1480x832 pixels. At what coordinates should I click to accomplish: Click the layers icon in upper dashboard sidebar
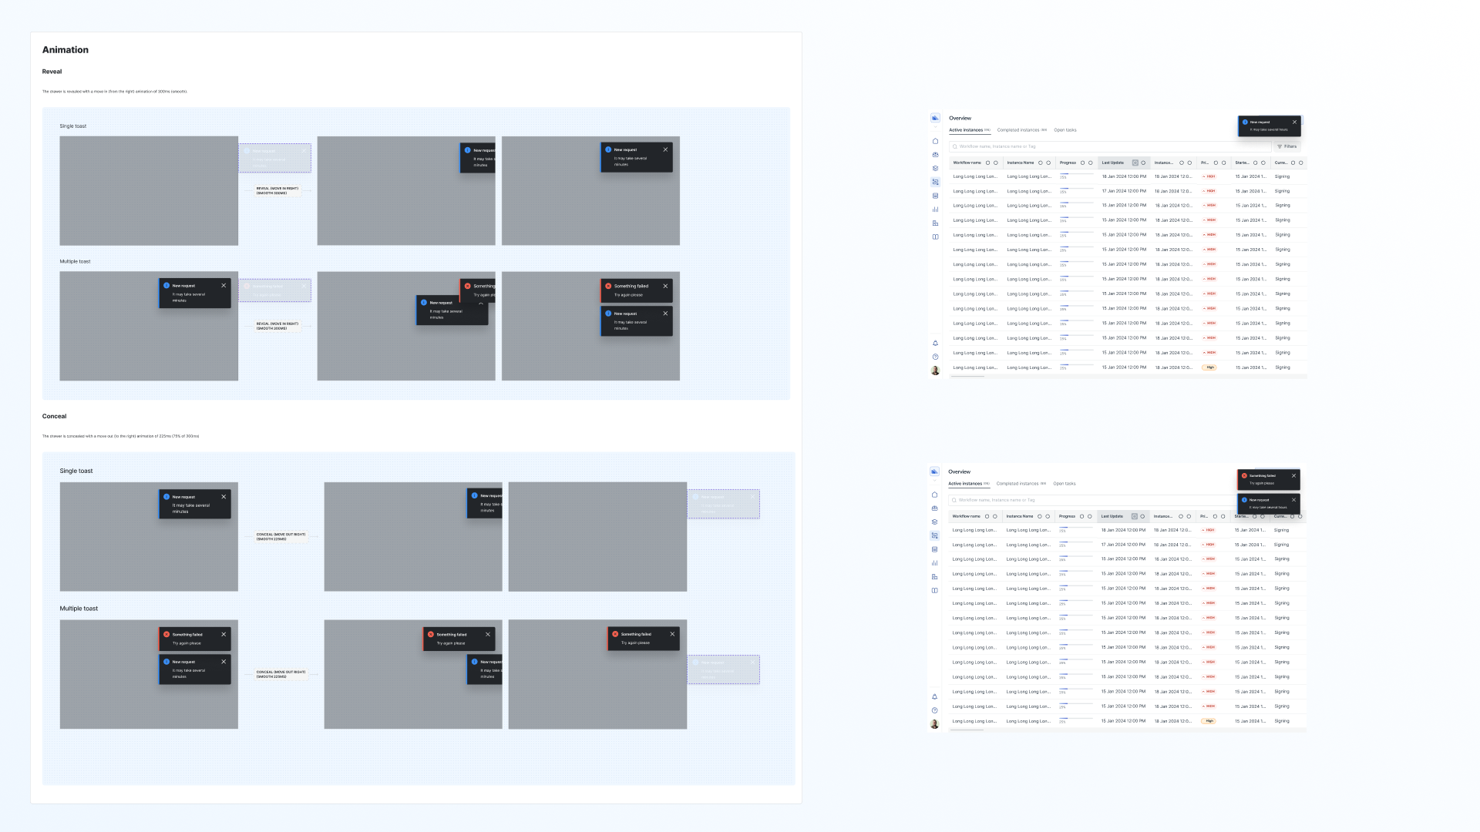click(935, 168)
